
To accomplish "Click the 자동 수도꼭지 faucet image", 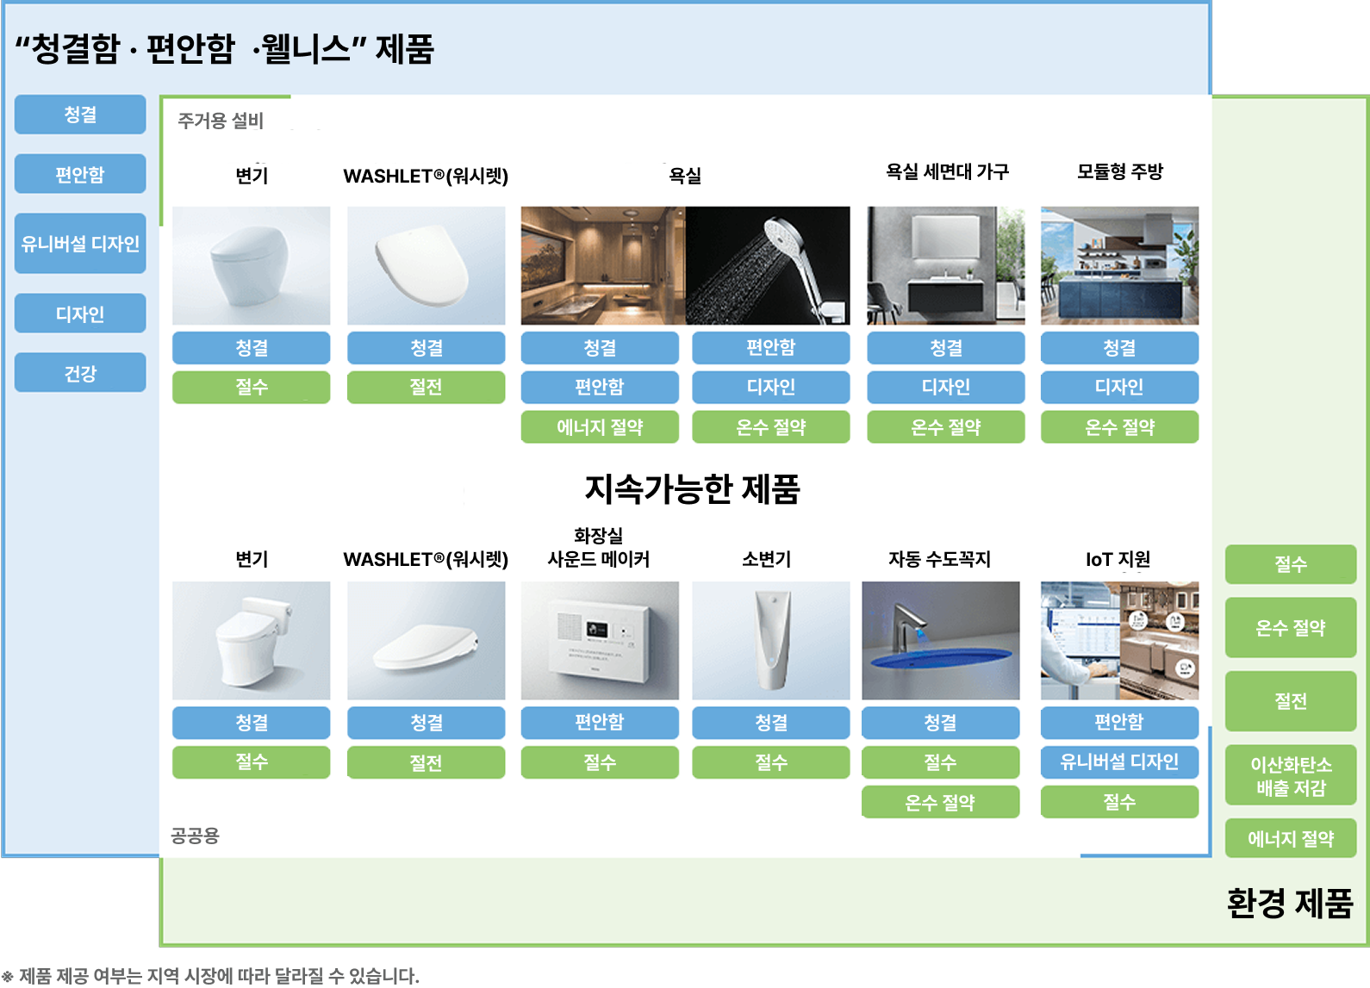I will 940,640.
